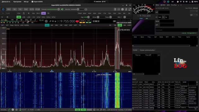Open the Window menu in the log window
199x112 pixels.
[163, 5]
